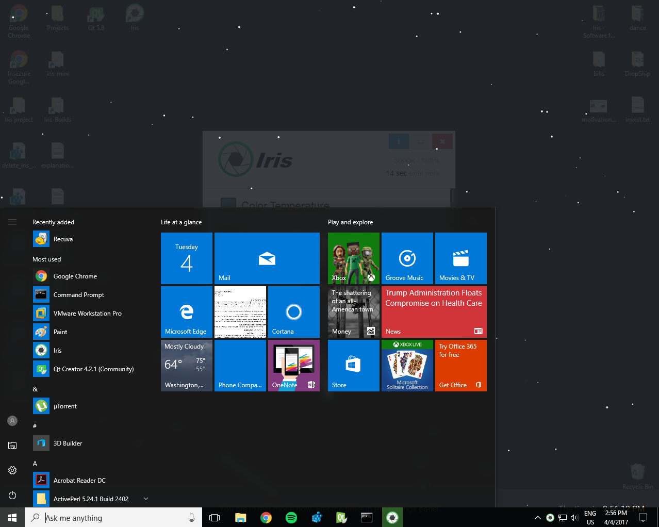Open the volume control in system tray
Viewport: 659px width, 527px height.
click(x=574, y=518)
